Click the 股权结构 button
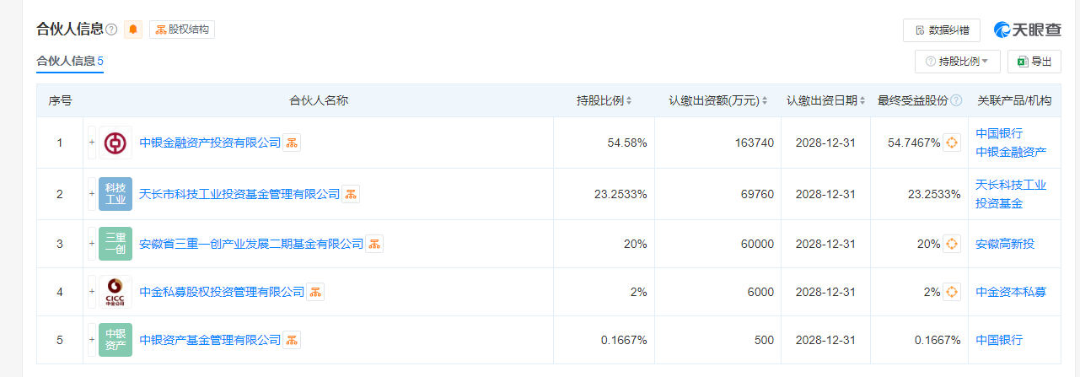The height and width of the screenshot is (377, 1080). [182, 30]
